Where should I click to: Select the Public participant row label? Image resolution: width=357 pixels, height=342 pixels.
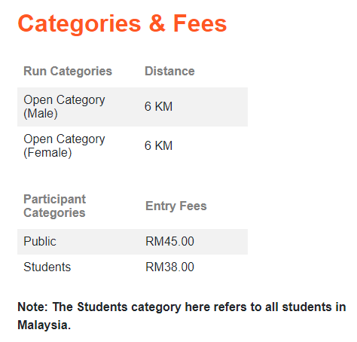pos(40,242)
